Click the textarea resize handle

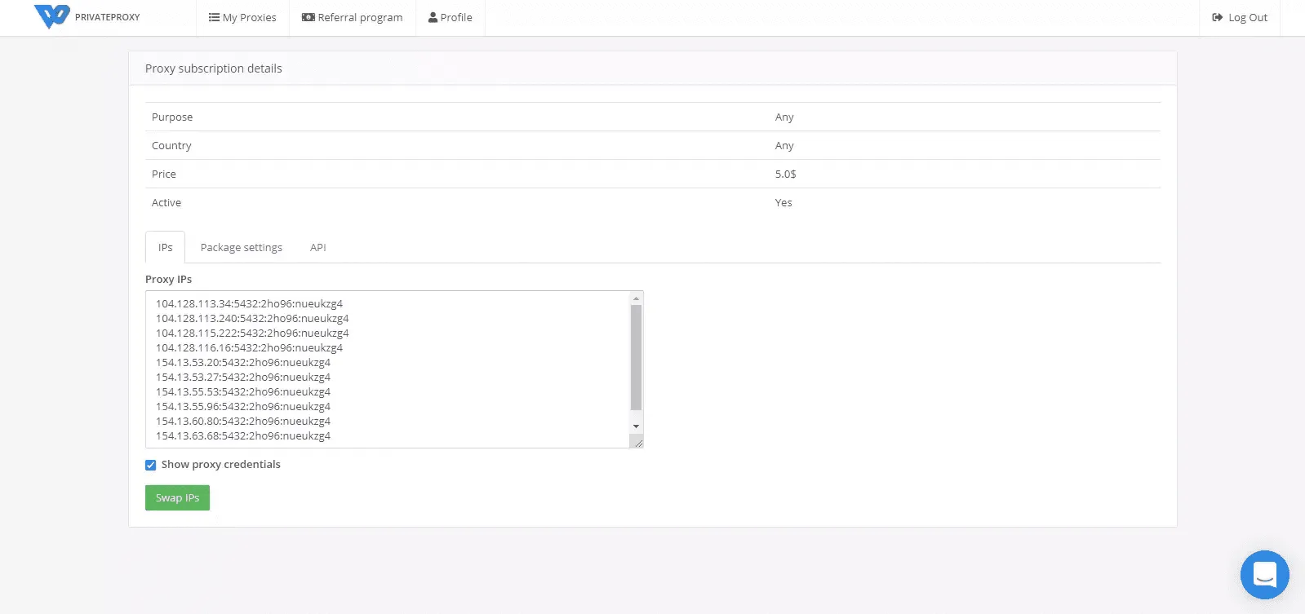637,441
